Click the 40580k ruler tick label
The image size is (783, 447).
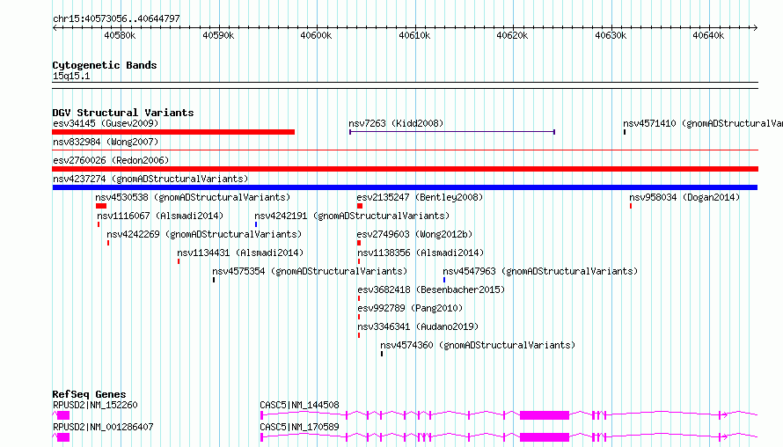[120, 35]
